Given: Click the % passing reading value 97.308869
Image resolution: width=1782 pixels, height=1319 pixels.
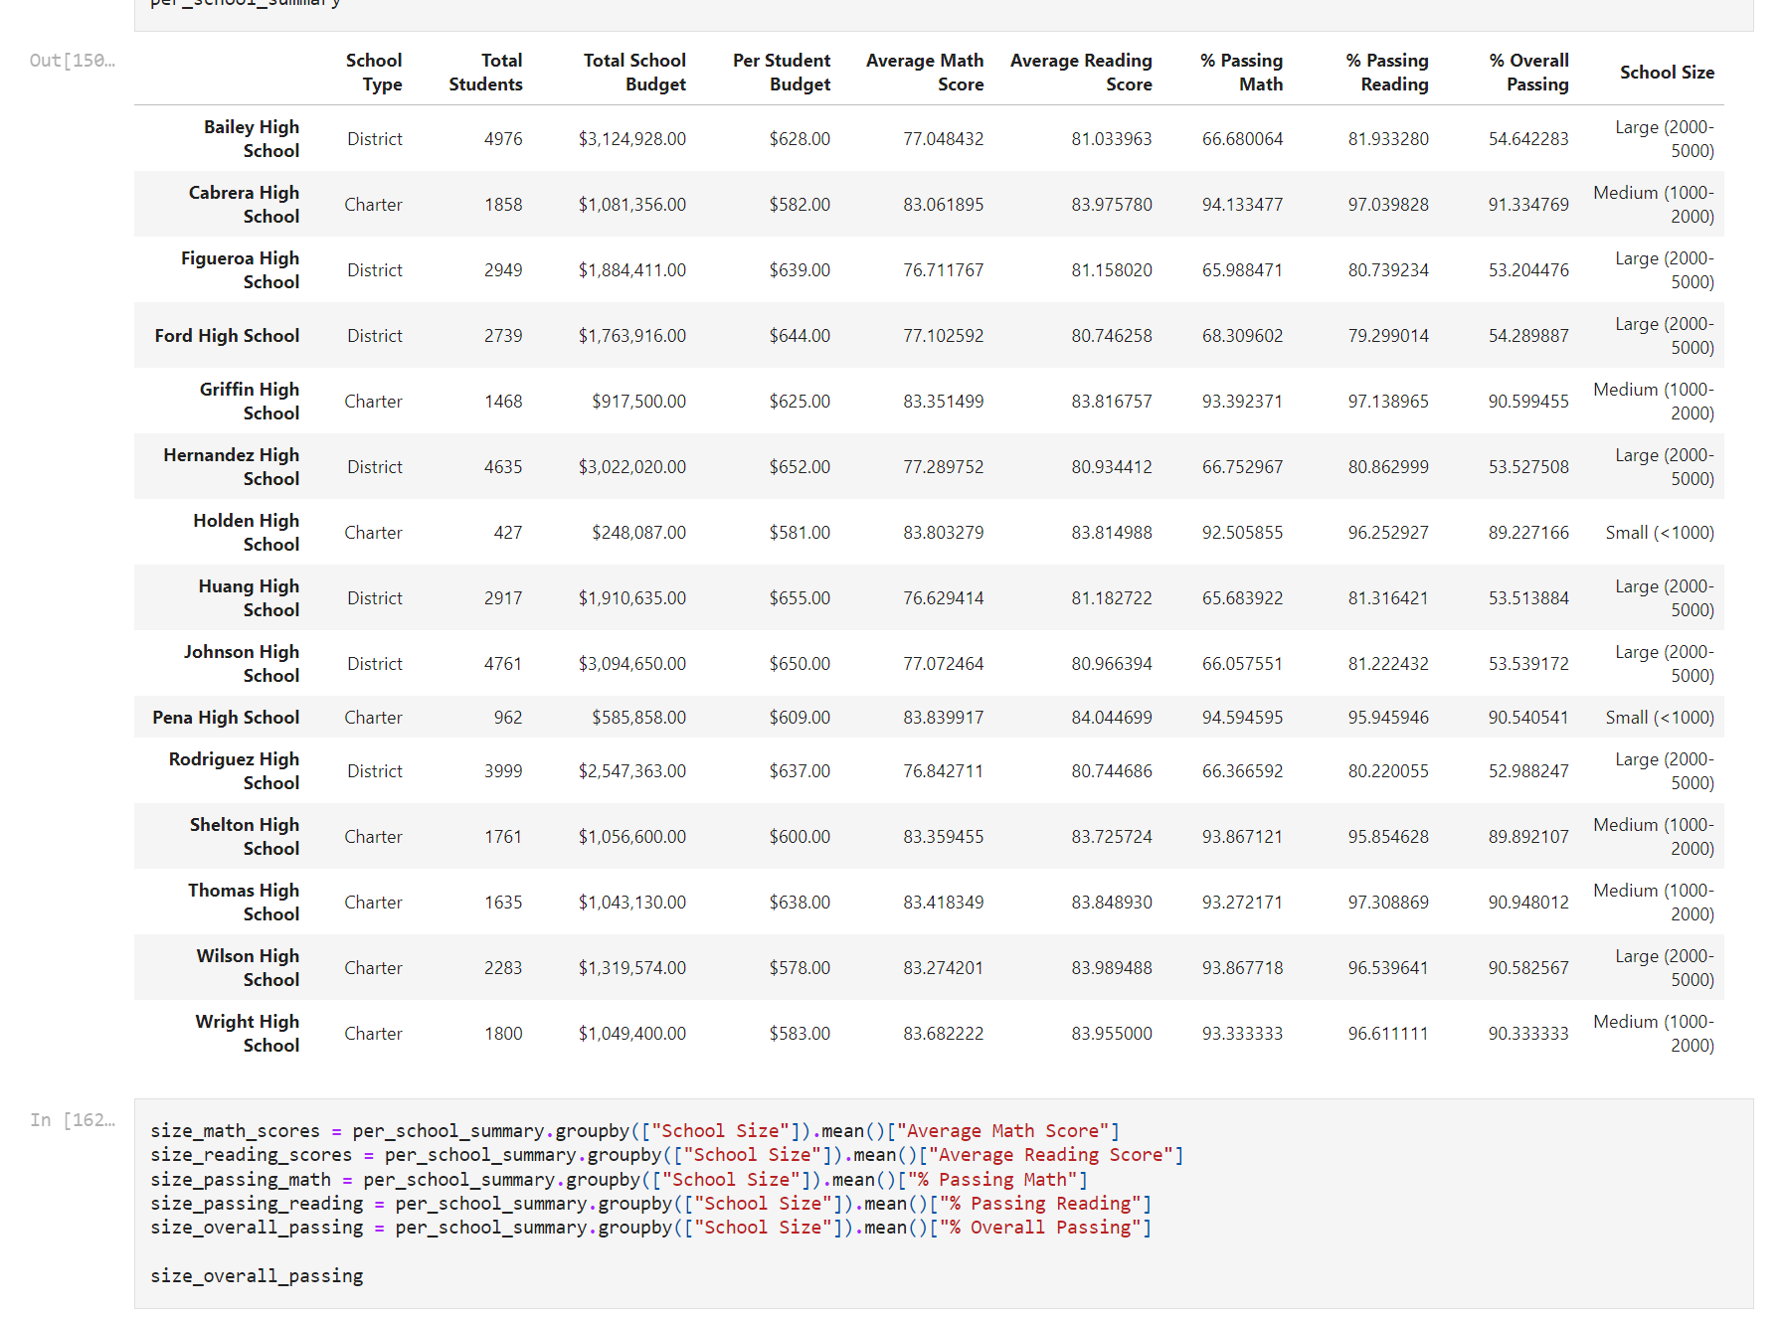Looking at the screenshot, I should click(1388, 903).
